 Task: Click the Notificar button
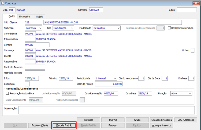[88, 120]
